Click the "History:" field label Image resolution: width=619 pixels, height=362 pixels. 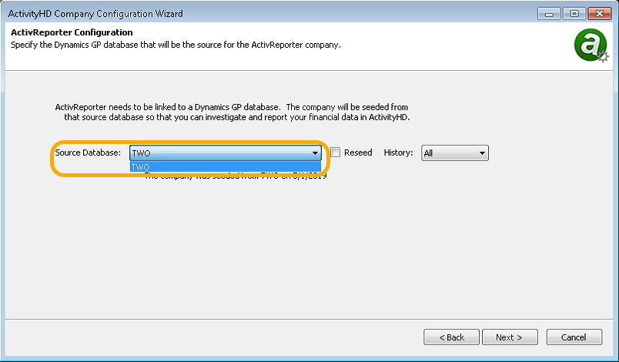pyautogui.click(x=398, y=153)
